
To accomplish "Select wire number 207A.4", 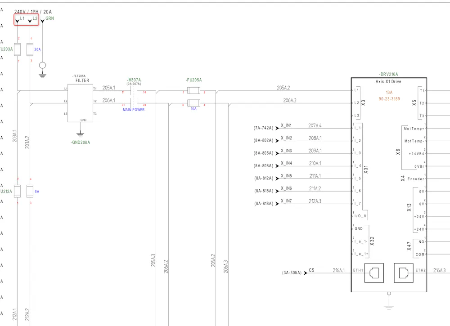I will pos(315,125).
